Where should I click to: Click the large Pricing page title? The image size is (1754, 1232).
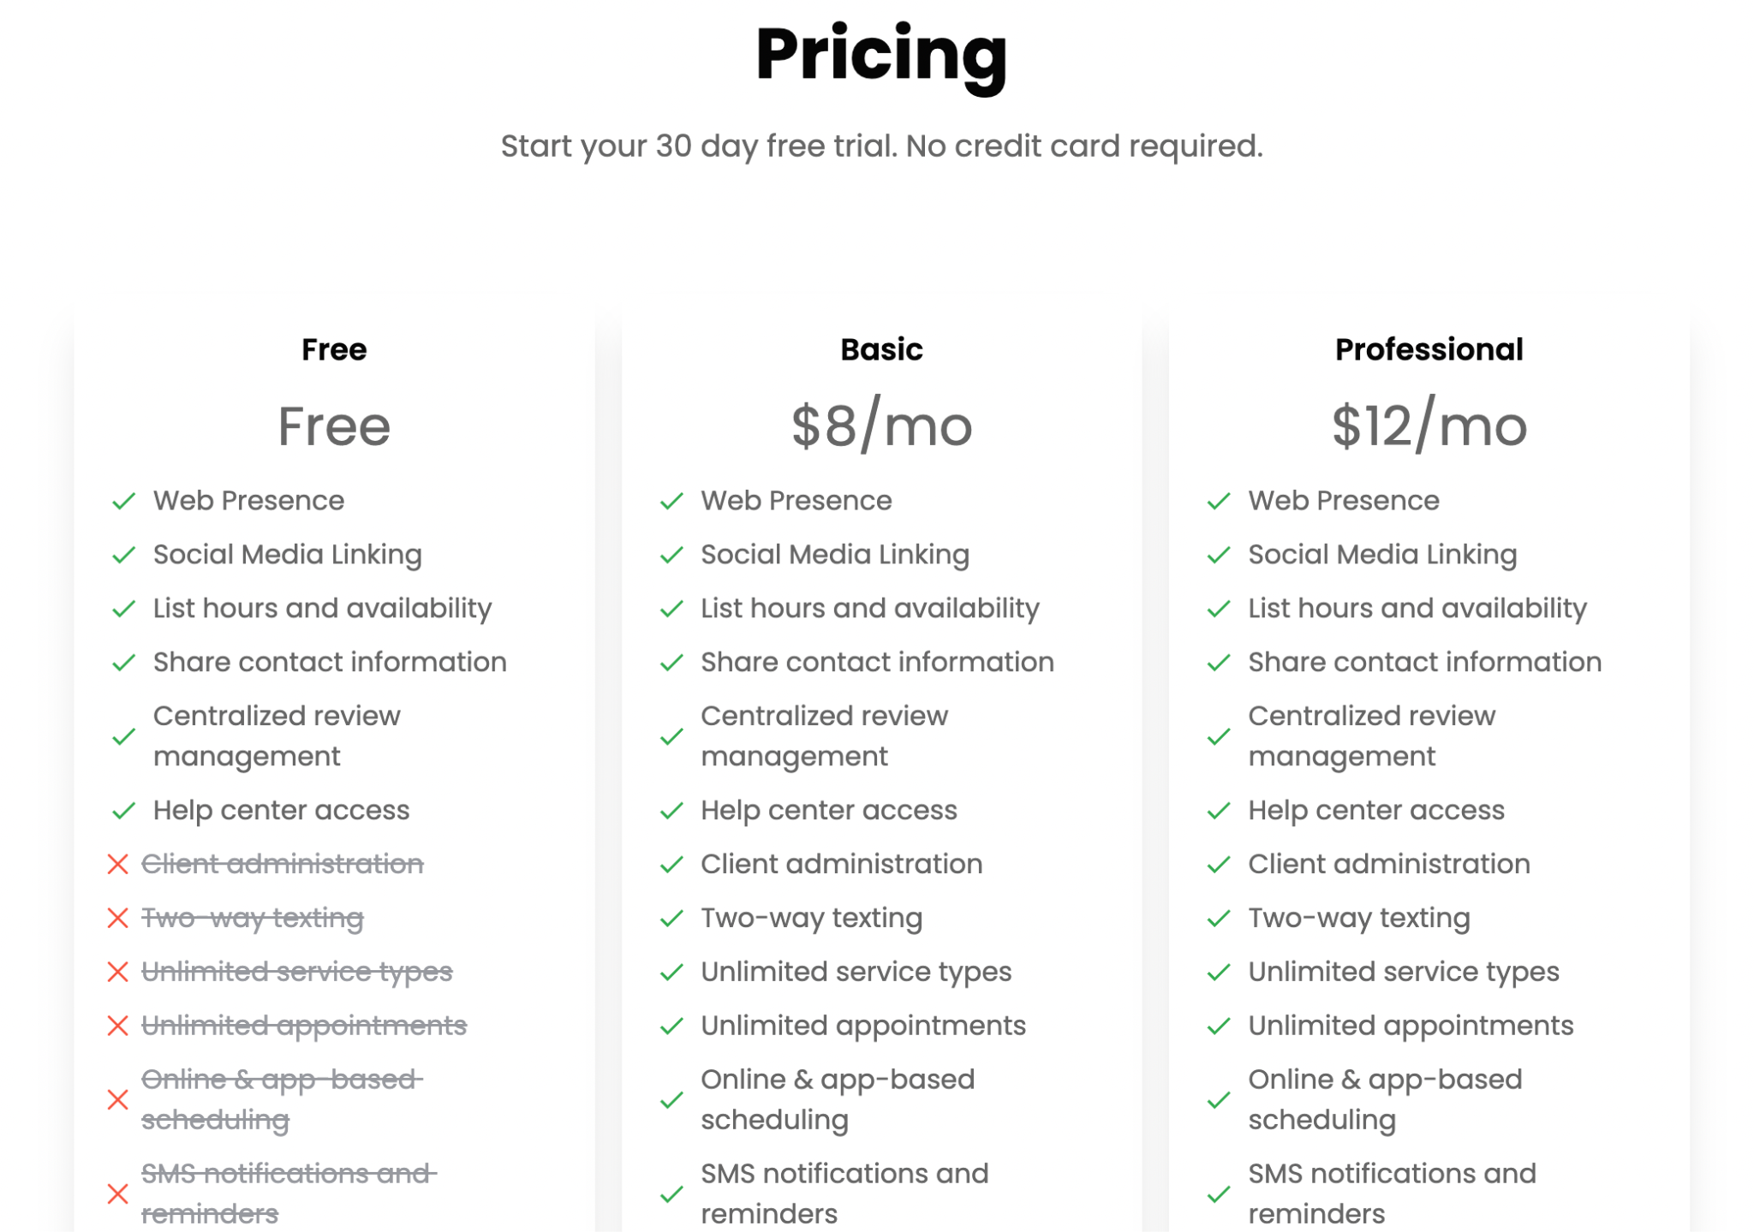pos(881,55)
